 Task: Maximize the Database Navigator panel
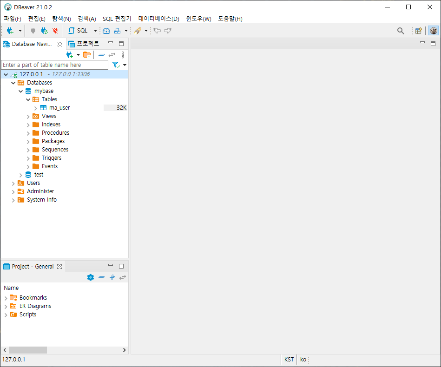pos(121,44)
